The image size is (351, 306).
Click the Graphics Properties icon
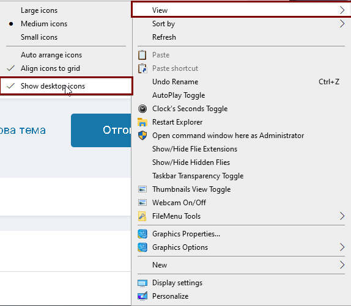point(142,234)
